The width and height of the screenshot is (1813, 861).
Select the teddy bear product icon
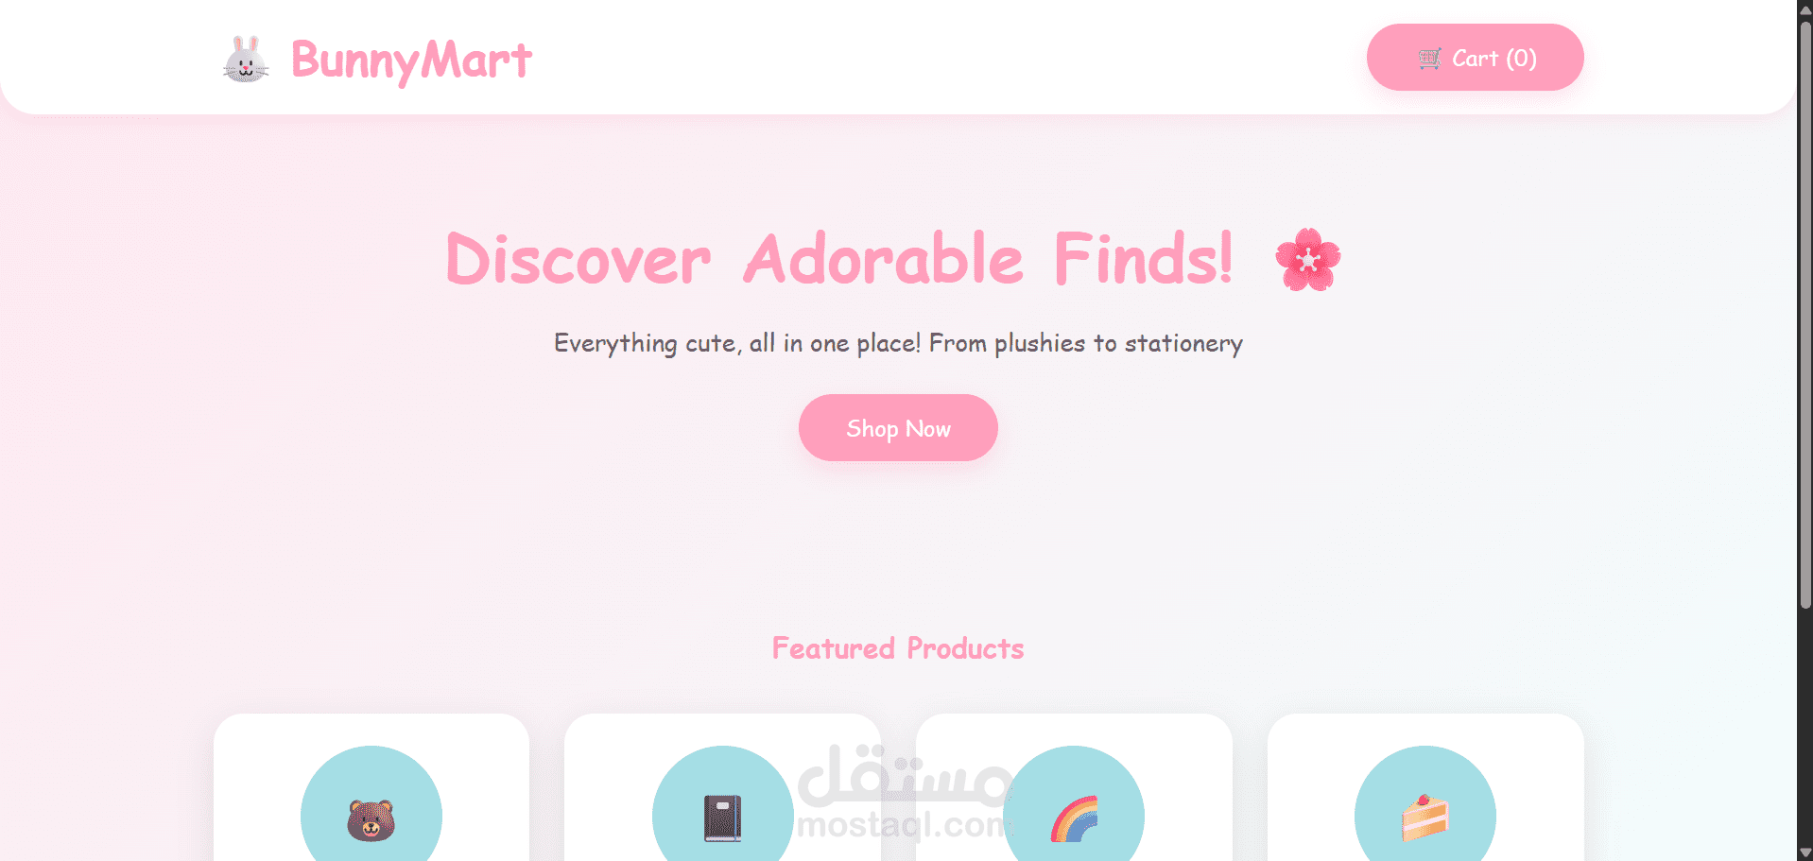(x=371, y=818)
